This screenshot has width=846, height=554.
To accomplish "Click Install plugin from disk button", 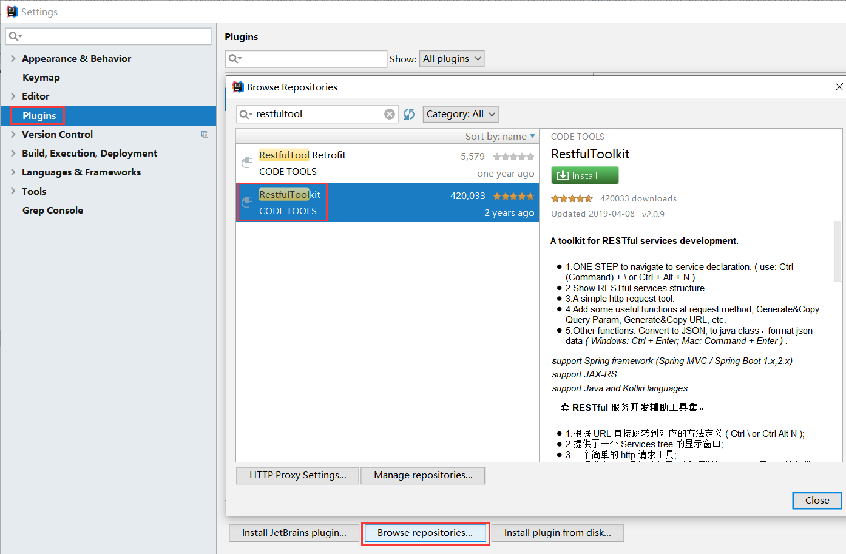I will click(558, 533).
